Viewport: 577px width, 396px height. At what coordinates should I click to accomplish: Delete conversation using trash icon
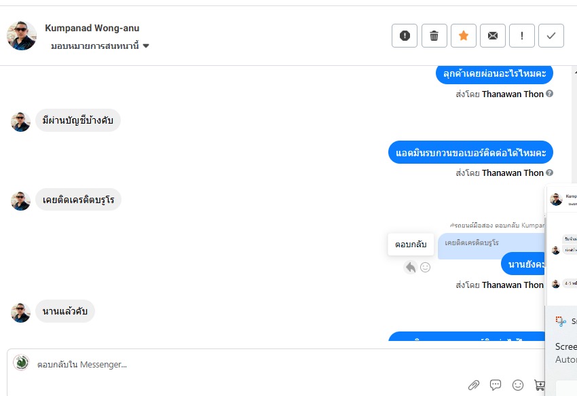[434, 36]
